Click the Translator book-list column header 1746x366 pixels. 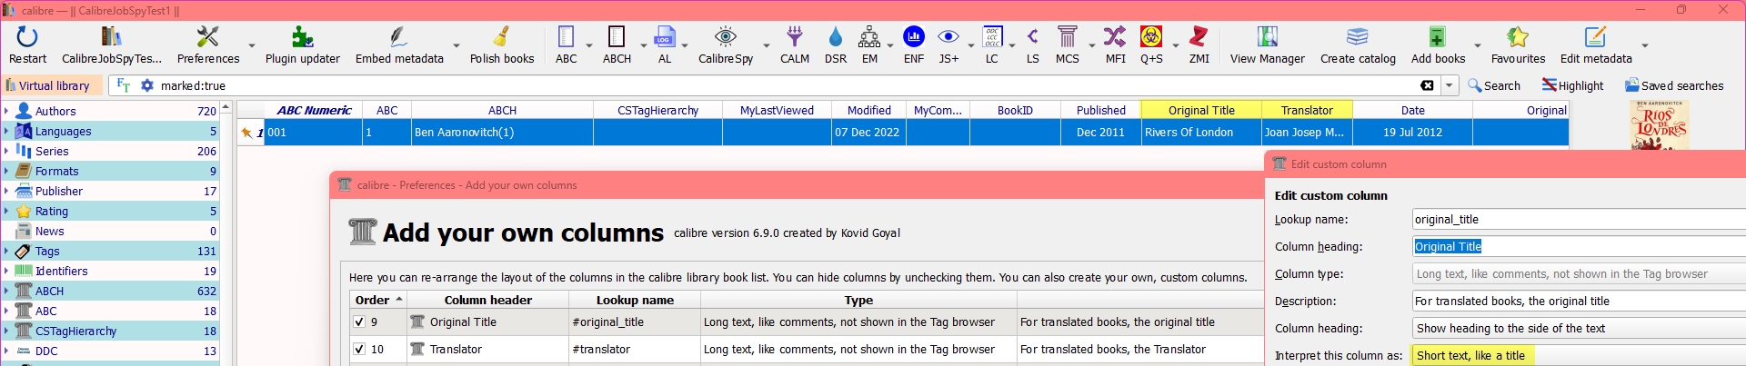(1307, 110)
